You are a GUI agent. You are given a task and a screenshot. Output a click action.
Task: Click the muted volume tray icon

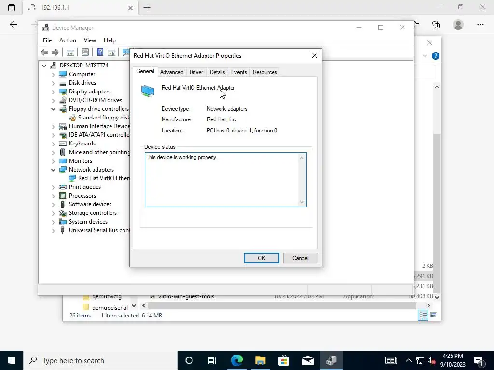[x=431, y=360]
